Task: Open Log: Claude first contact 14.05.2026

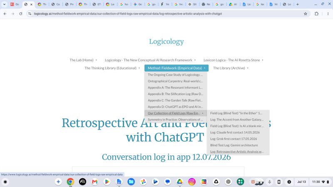Action: (238, 132)
